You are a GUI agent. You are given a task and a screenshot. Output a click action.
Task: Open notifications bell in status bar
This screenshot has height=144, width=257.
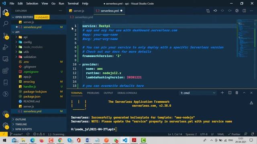[253, 134]
